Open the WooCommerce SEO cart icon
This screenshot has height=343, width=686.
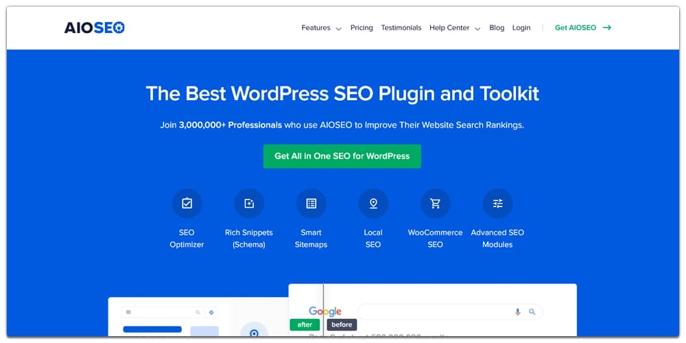pos(436,204)
